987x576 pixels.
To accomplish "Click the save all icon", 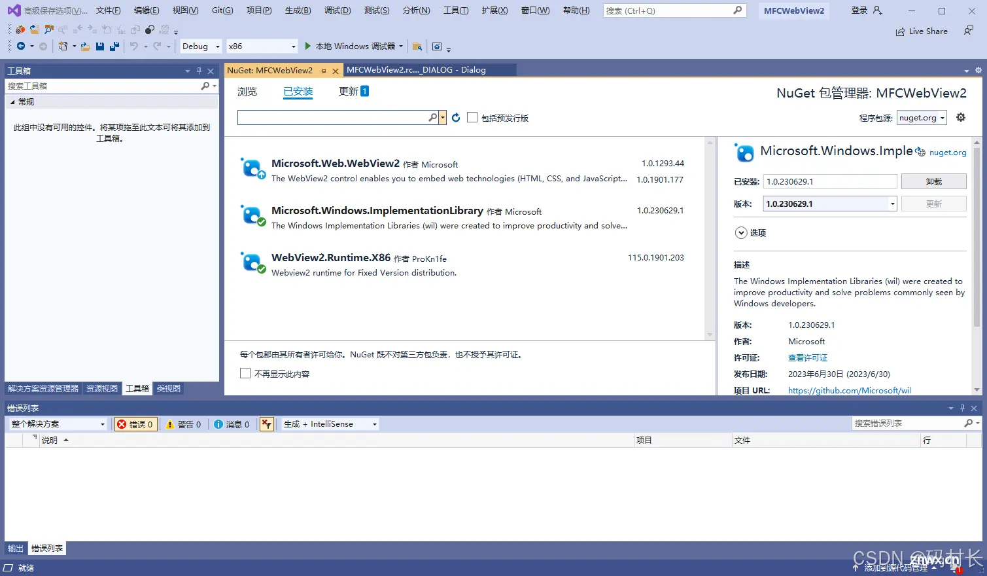I will pos(114,46).
